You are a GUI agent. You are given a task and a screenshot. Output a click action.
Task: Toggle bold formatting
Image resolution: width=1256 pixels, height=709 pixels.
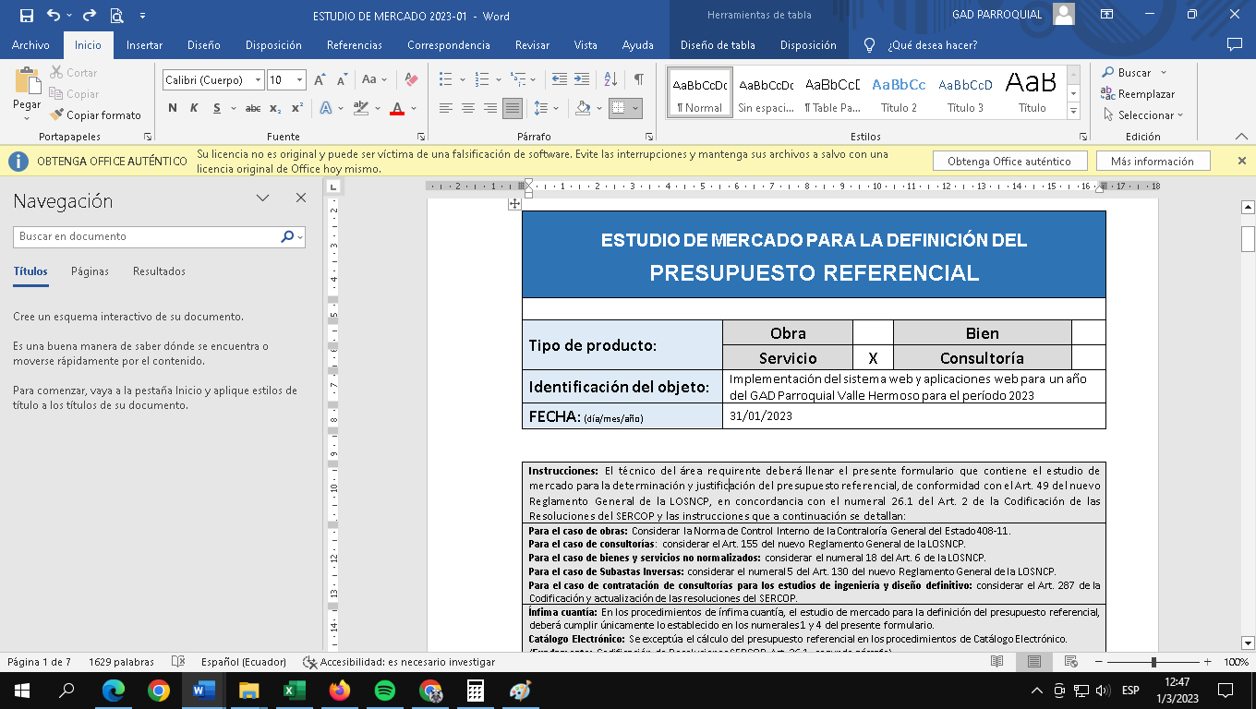point(173,108)
